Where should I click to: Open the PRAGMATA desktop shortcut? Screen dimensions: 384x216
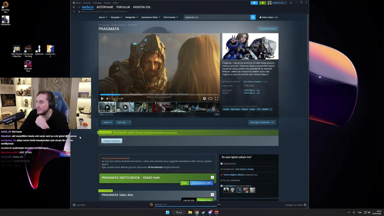coord(5,21)
